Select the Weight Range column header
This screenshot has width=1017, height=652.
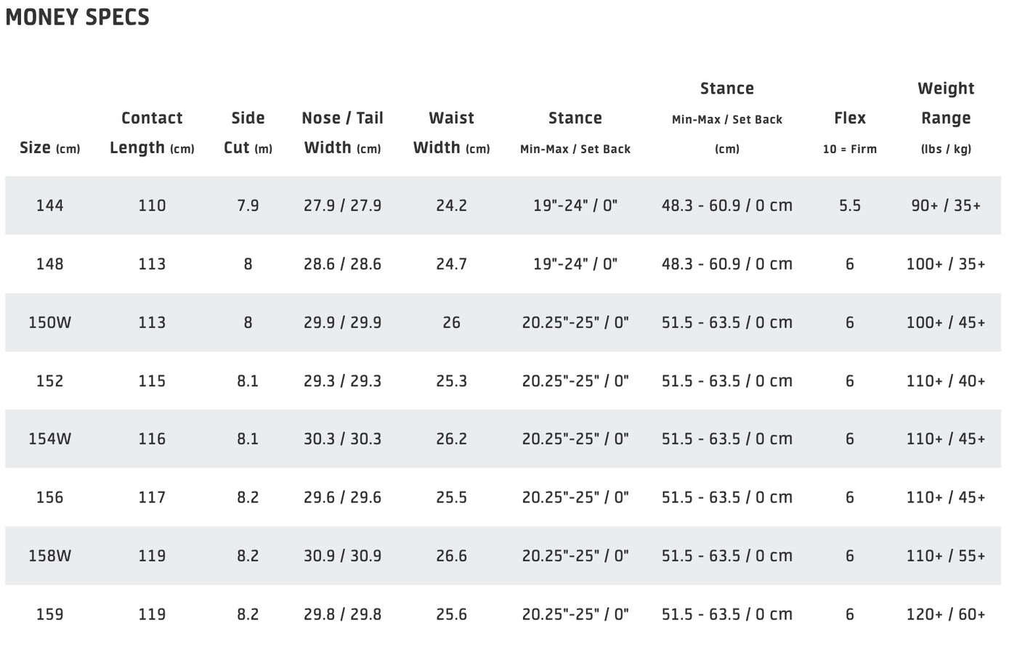[946, 118]
